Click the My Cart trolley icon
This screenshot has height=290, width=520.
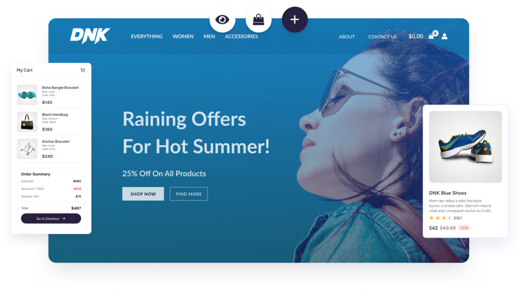click(x=83, y=70)
